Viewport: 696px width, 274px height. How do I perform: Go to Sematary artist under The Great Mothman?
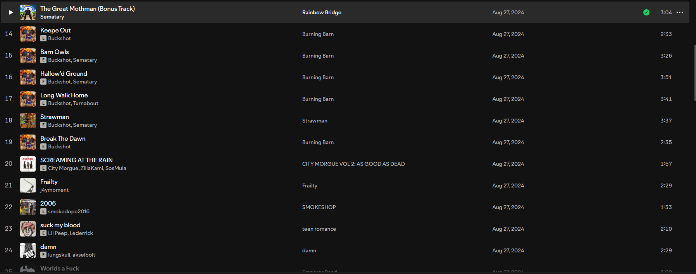52,17
